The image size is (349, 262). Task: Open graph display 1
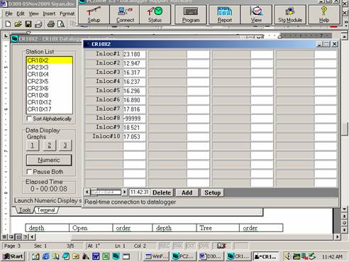click(33, 145)
